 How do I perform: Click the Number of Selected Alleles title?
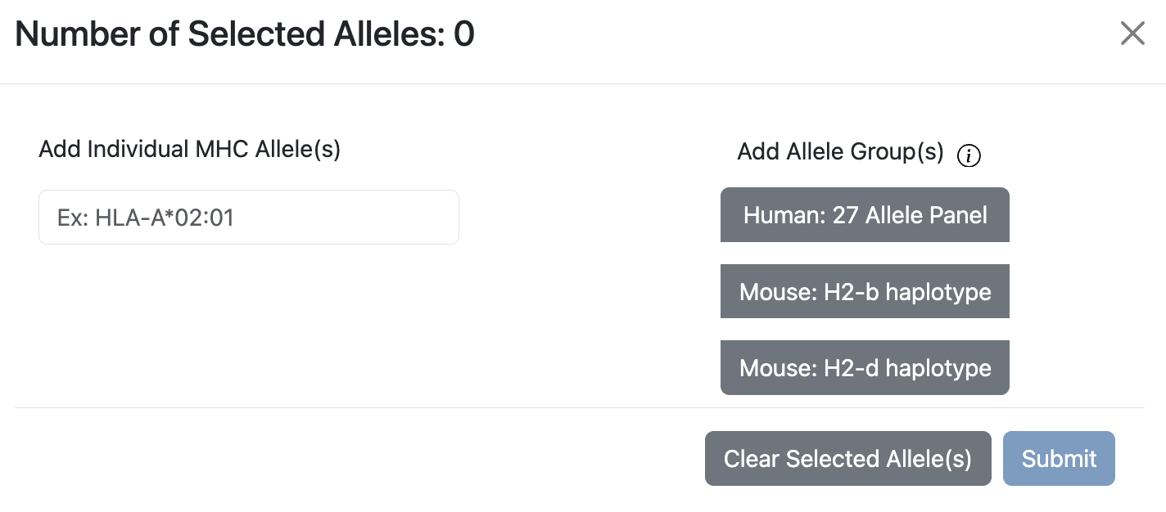pyautogui.click(x=246, y=34)
